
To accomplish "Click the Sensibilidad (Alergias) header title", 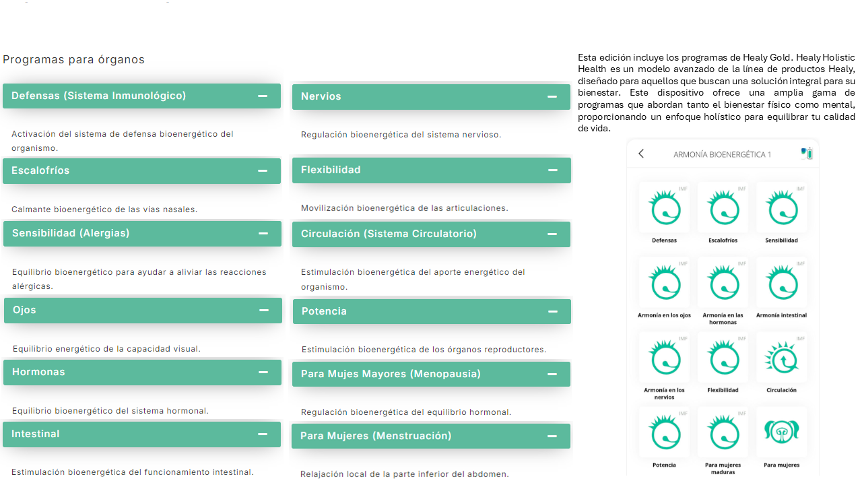I will coord(71,233).
